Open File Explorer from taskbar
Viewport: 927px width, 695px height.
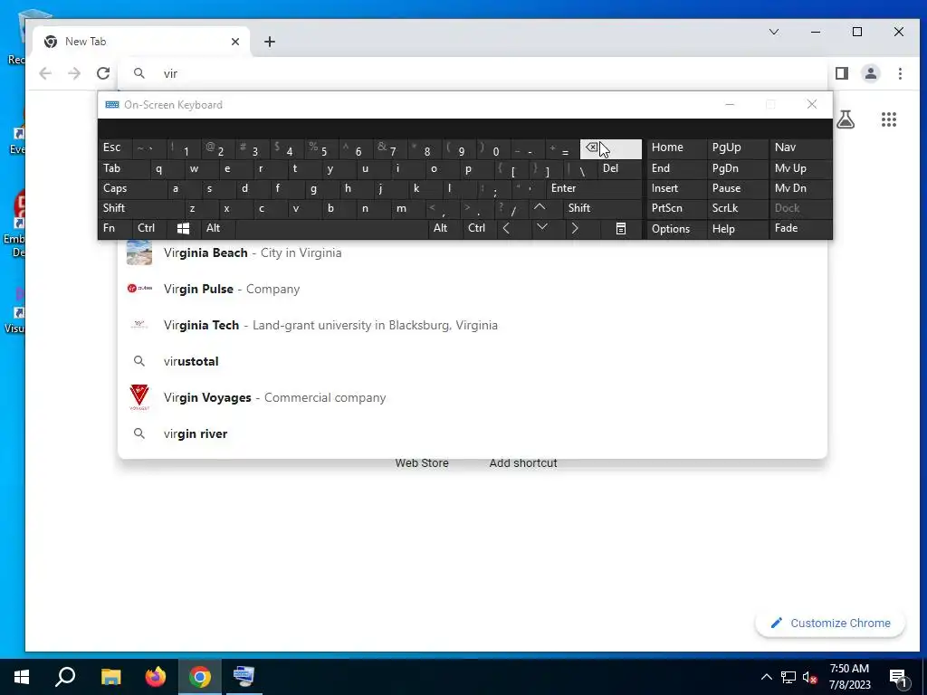click(110, 677)
